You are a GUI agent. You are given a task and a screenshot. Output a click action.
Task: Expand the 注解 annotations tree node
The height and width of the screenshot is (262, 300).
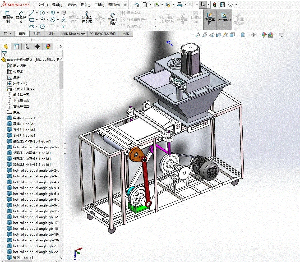coord(3,77)
